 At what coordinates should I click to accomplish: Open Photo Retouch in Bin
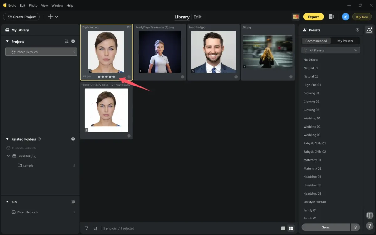[27, 212]
